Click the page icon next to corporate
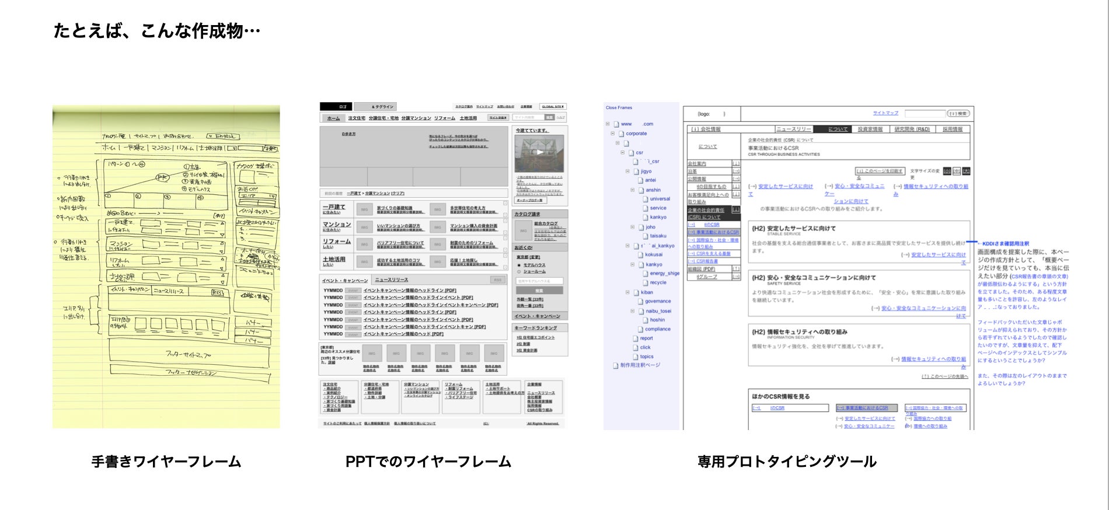 click(621, 134)
